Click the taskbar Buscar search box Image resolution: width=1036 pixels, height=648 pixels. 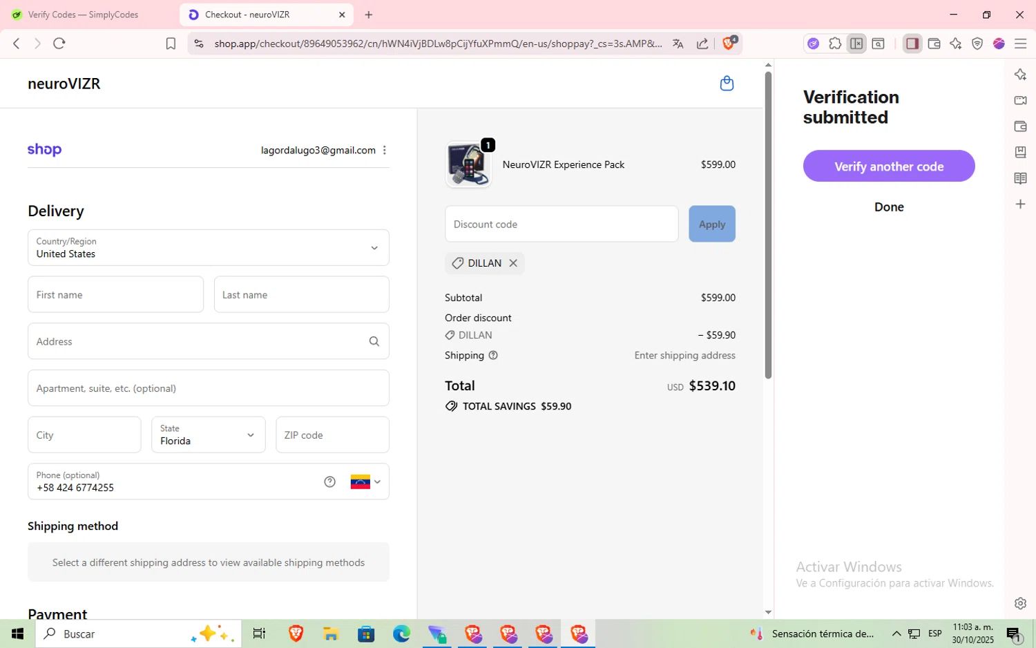click(x=138, y=633)
